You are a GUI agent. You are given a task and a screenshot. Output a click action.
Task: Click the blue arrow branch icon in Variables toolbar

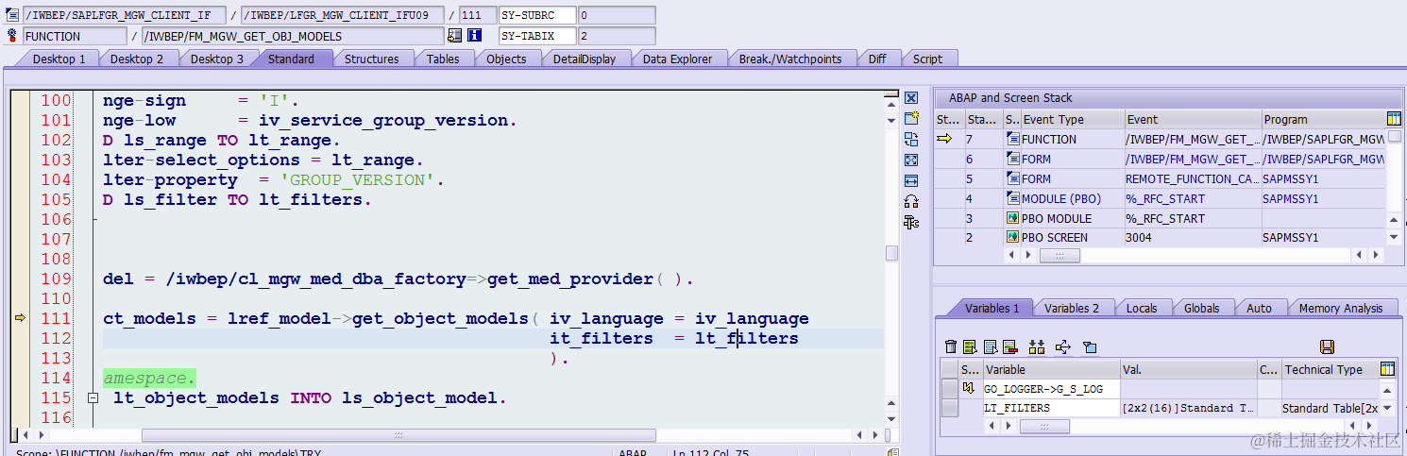click(x=1062, y=347)
